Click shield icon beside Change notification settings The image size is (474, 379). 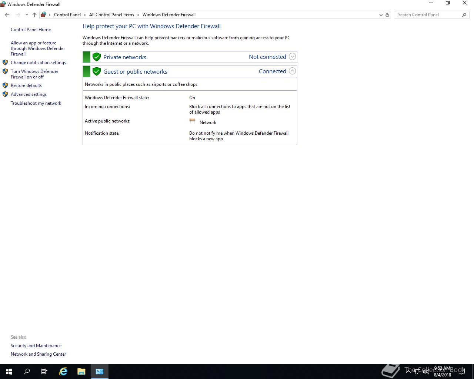coord(5,63)
